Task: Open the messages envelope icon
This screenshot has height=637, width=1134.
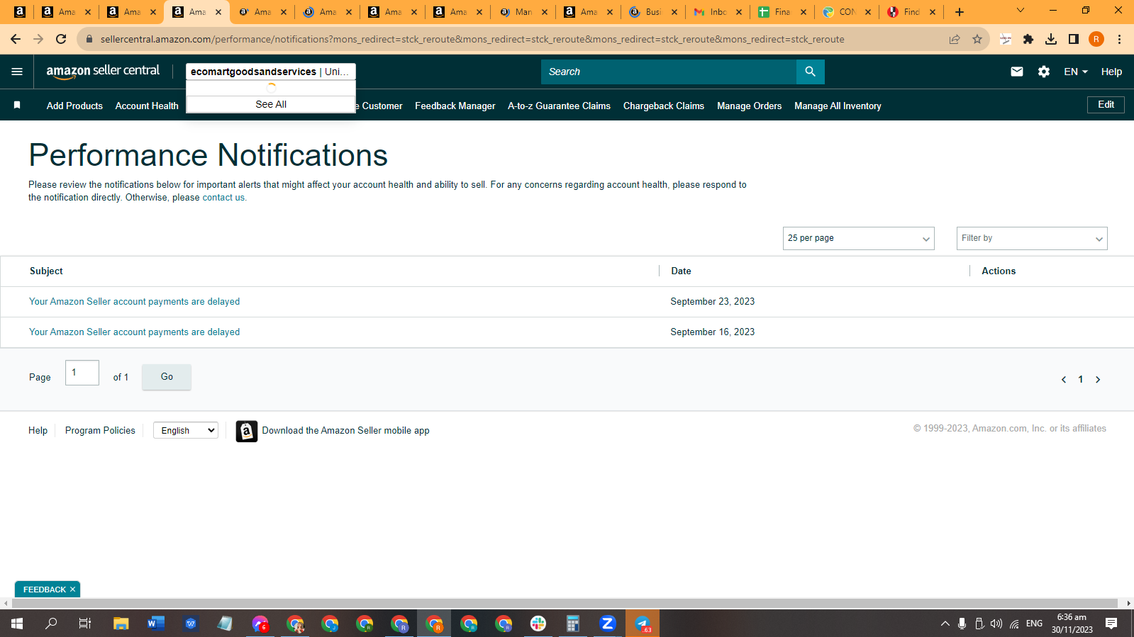Action: tap(1016, 72)
